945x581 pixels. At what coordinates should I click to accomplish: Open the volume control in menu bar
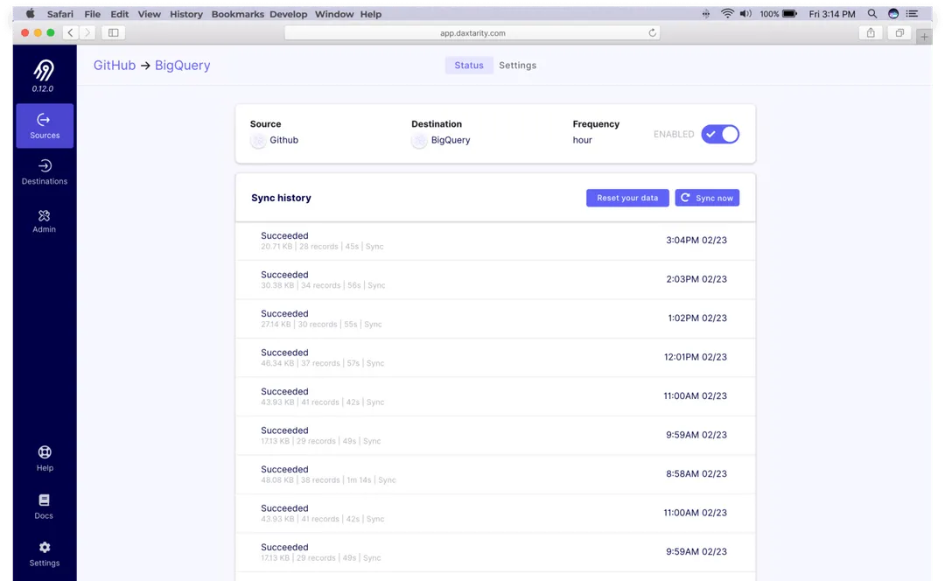(745, 13)
